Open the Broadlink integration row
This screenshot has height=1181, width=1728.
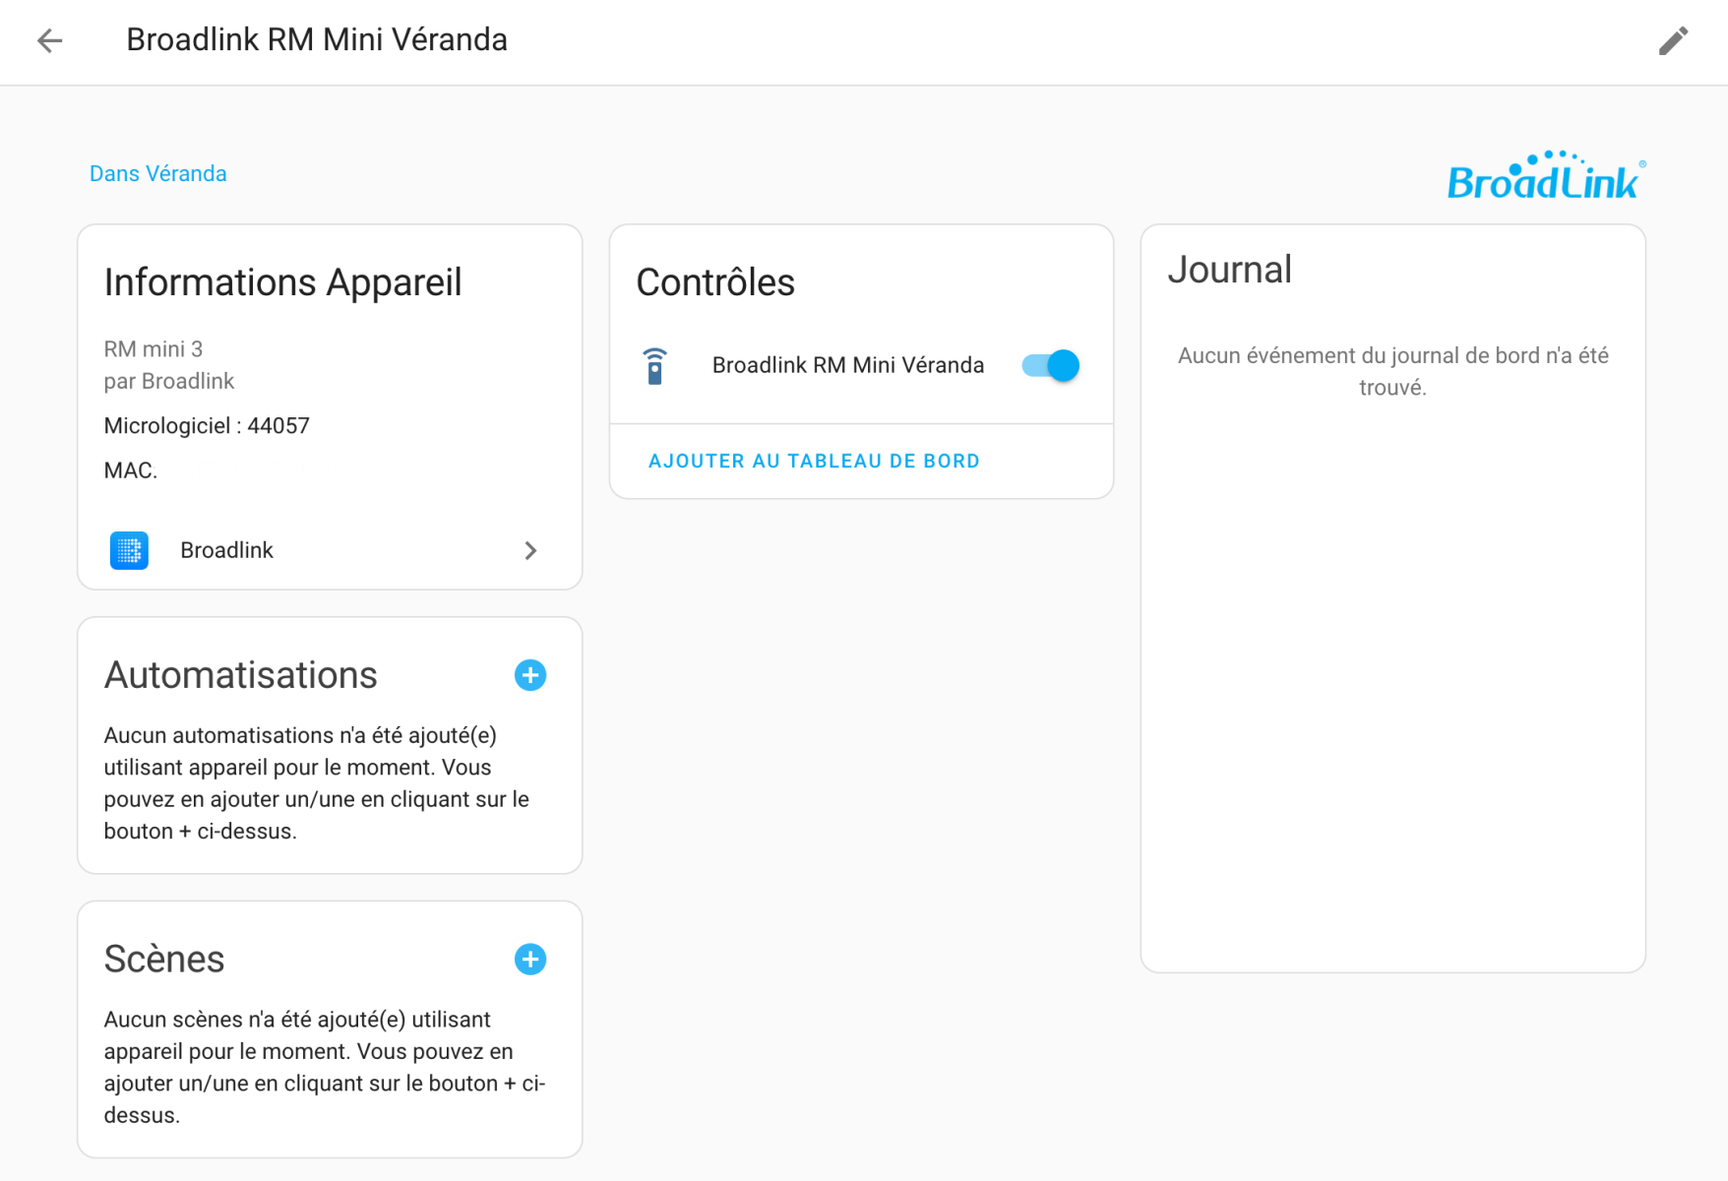pos(330,550)
